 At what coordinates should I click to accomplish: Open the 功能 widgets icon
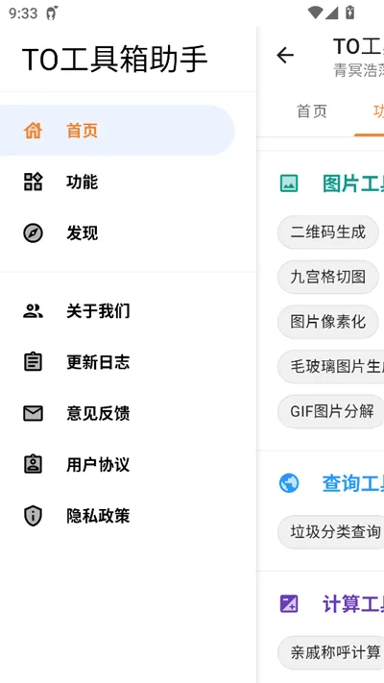pos(33,182)
